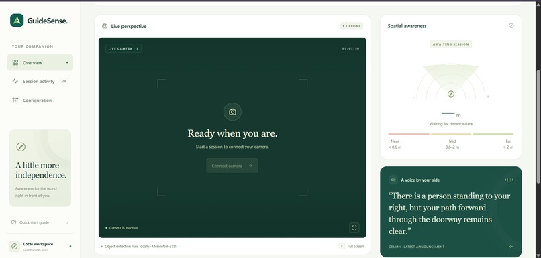Click the 'A little more independence.' card
Viewport: 541px width, 258px height.
(40, 168)
